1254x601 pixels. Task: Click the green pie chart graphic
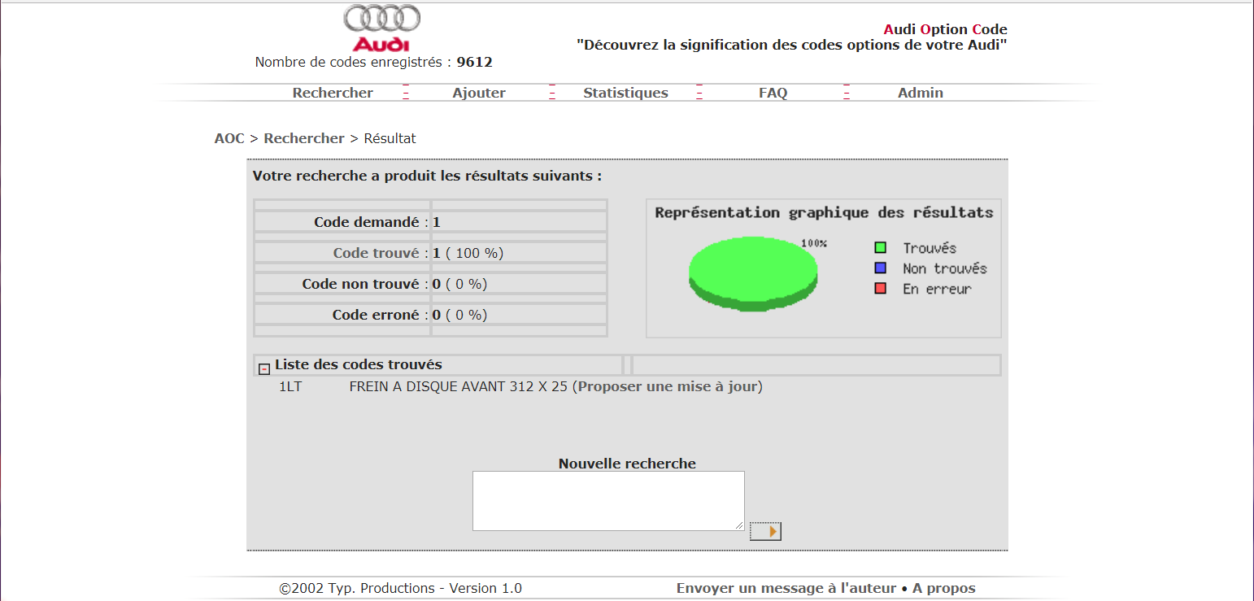(x=753, y=272)
